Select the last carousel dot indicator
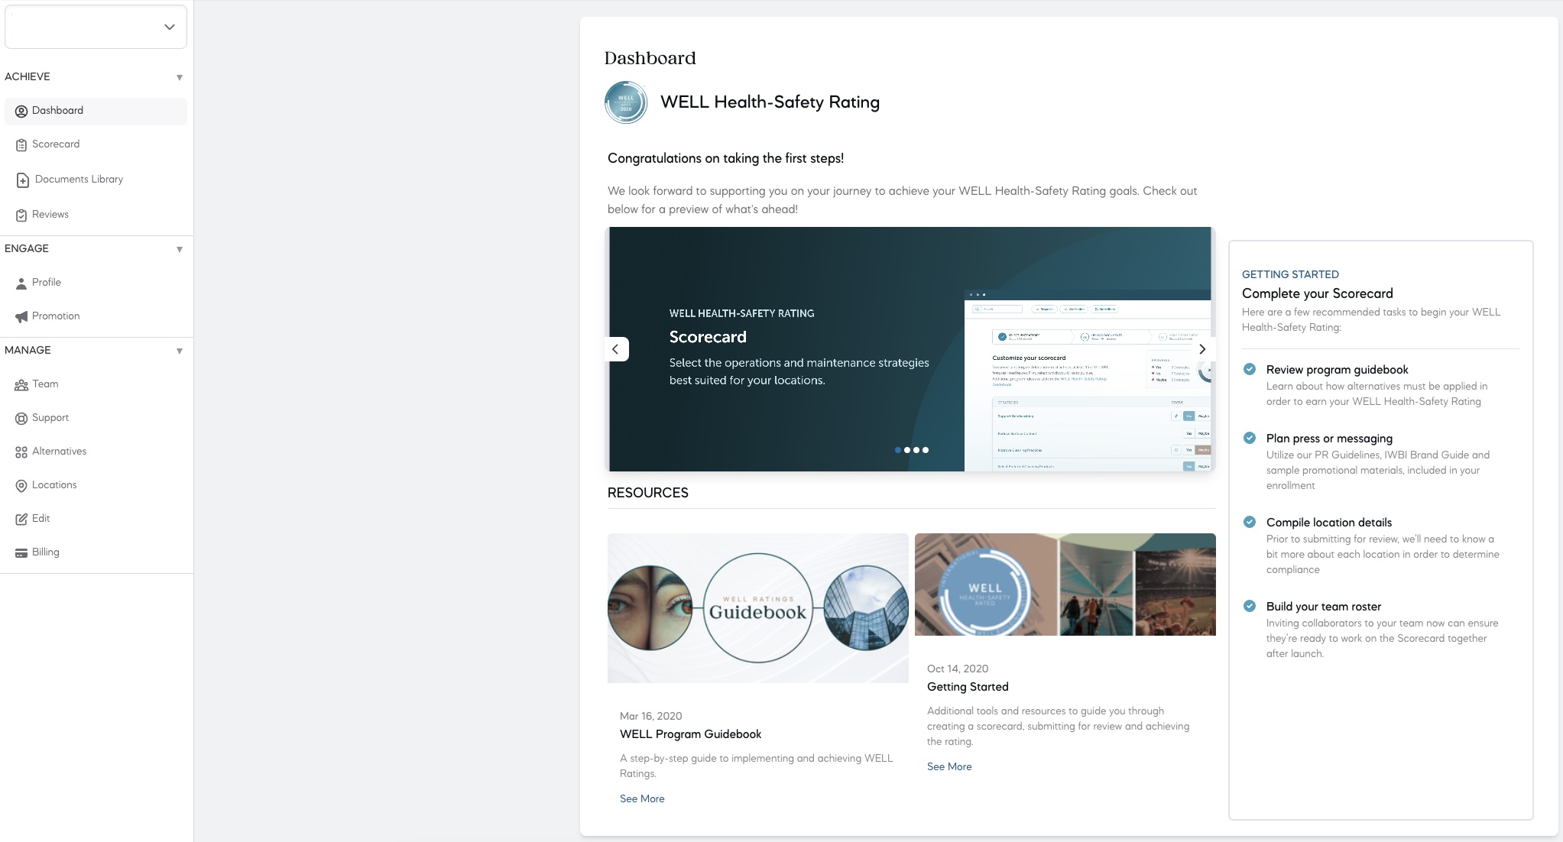This screenshot has height=842, width=1563. tap(926, 450)
